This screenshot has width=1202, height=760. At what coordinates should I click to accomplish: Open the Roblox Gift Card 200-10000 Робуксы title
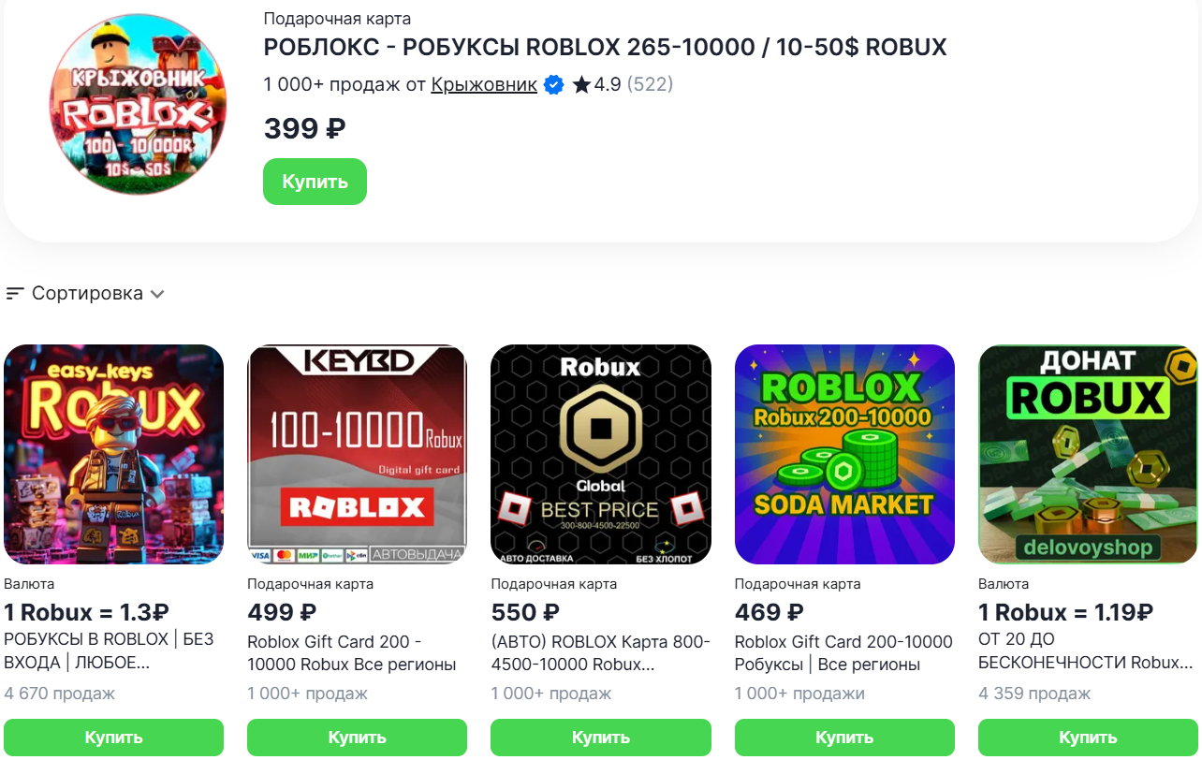point(843,653)
